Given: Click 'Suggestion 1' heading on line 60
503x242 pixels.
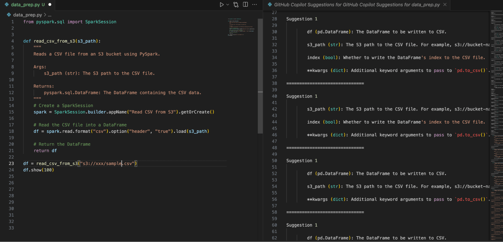Looking at the screenshot, I should coord(302,225).
